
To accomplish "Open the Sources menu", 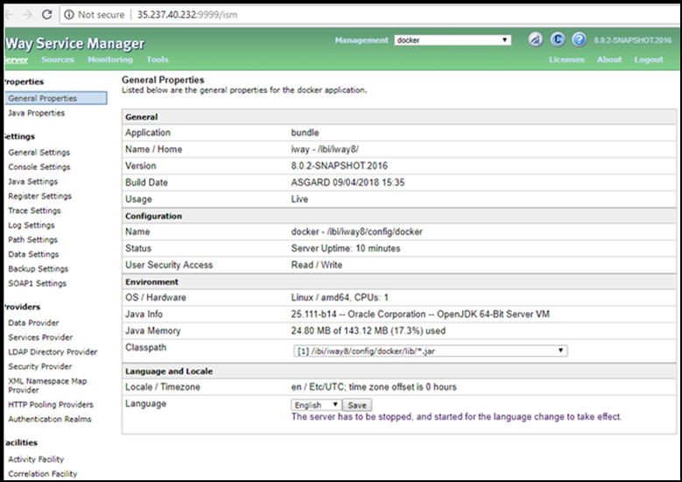I will coord(58,60).
